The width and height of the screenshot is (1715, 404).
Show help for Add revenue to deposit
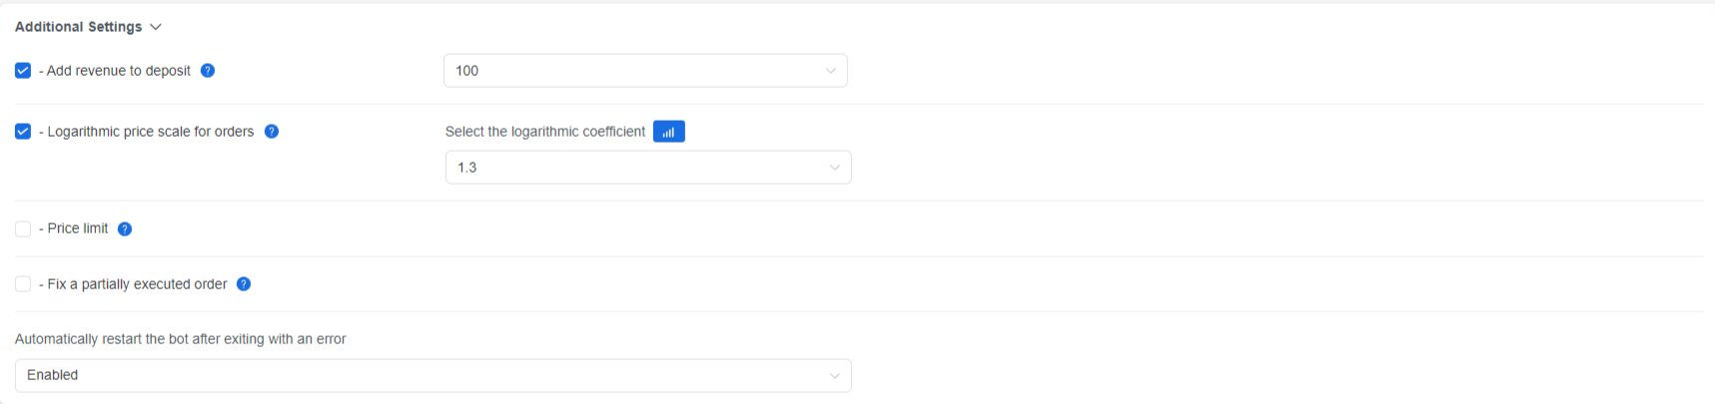coord(208,71)
